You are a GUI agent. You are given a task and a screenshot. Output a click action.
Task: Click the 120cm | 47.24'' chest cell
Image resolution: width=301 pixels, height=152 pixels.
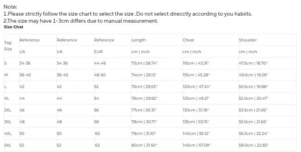click(197, 87)
